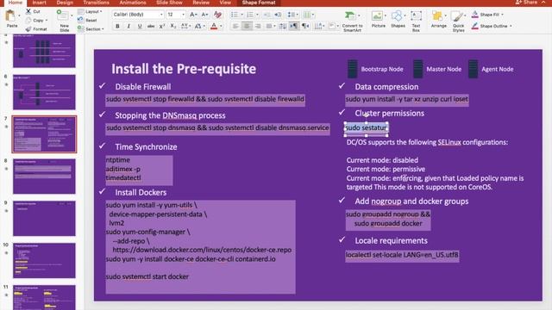
Task: Toggle bold formatting
Action: coord(117,27)
